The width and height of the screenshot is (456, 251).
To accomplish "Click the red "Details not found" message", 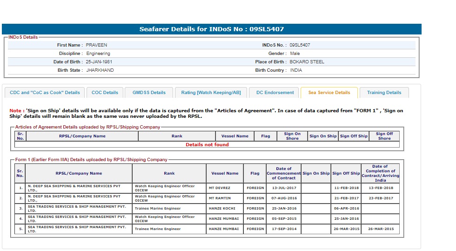I will (x=207, y=145).
